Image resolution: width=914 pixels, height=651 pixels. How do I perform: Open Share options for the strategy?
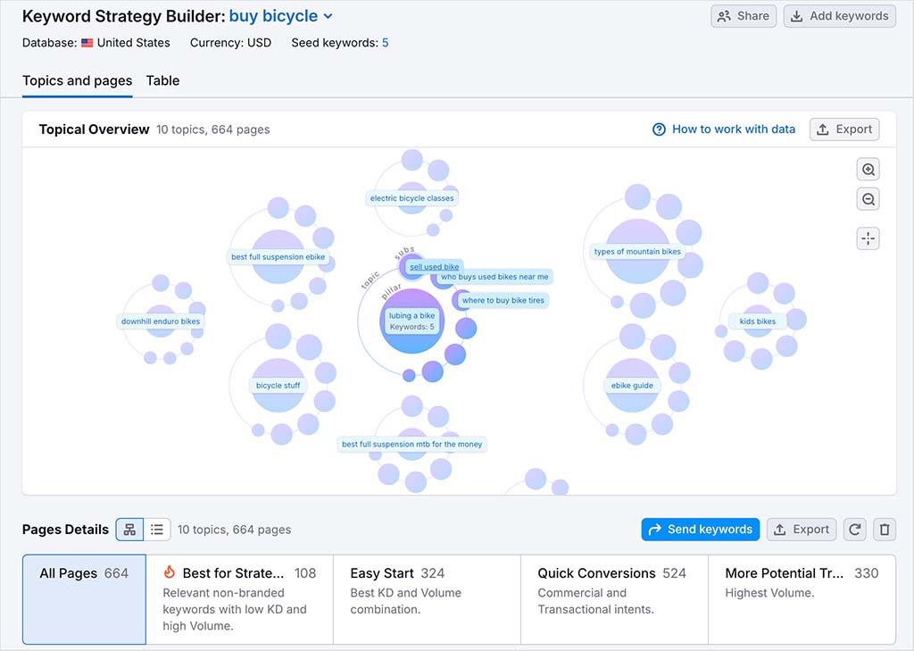(743, 15)
